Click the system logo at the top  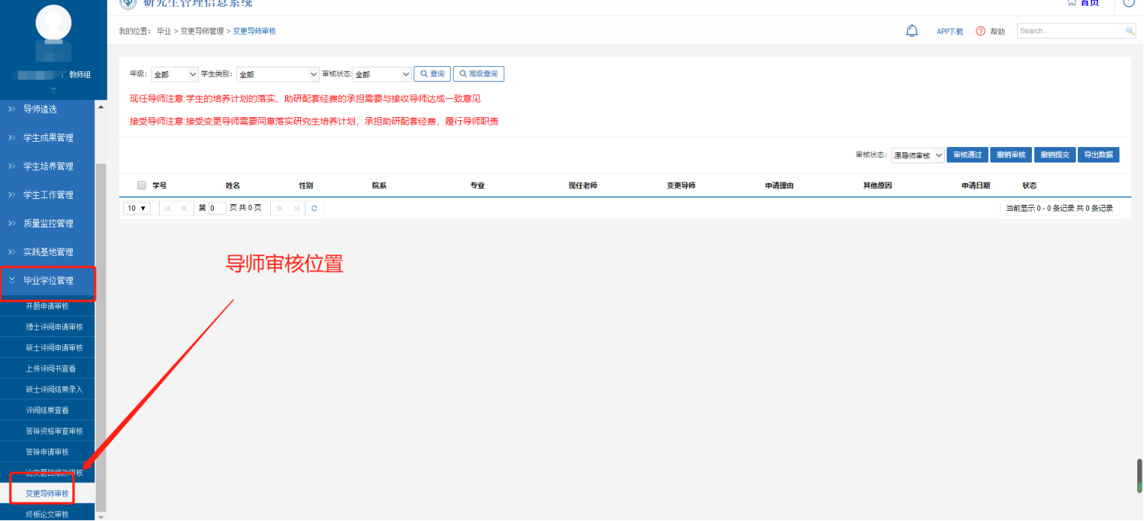point(128,4)
